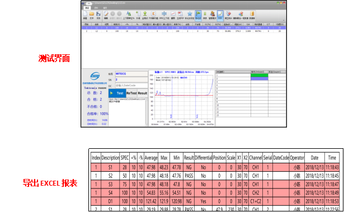344x212 pixels.
Task: Select the active 测试 ribbon tab
Action: [87, 8]
